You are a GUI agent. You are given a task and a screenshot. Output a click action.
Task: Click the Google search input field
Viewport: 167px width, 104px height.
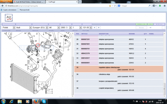point(135,6)
